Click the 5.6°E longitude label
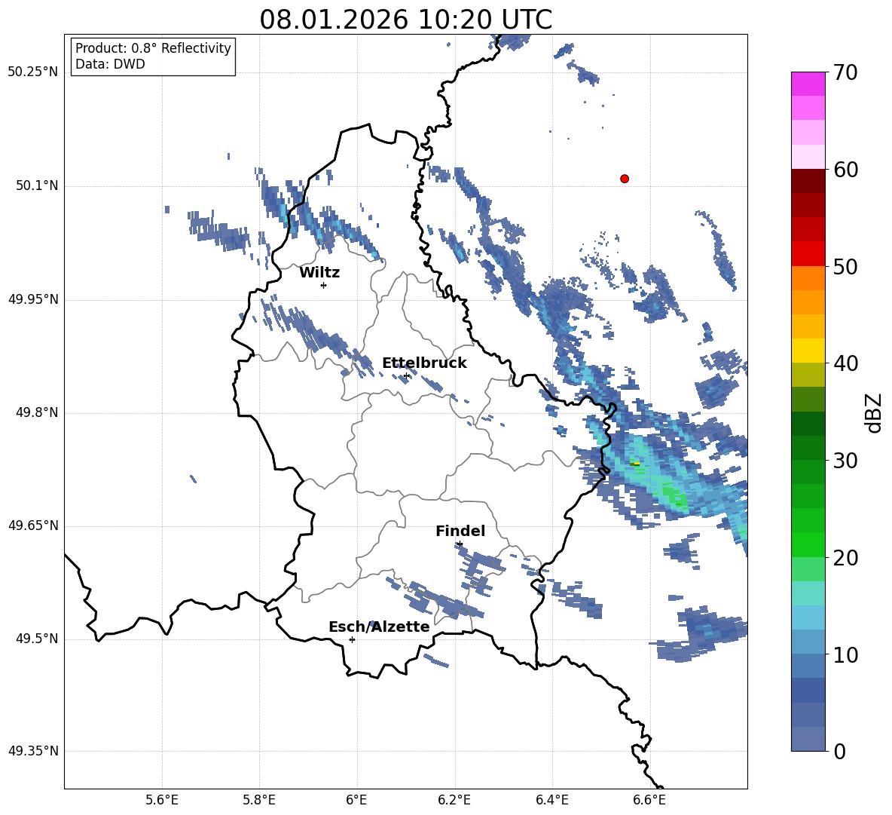Image resolution: width=892 pixels, height=815 pixels. coord(162,800)
